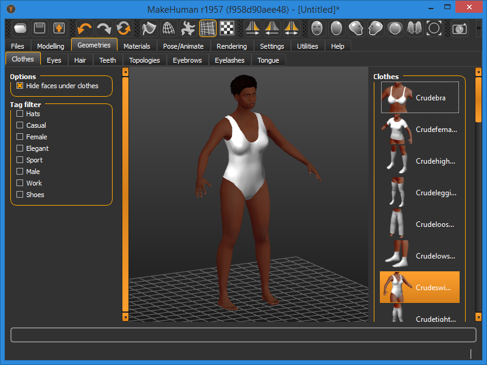Redo the last undone action
487x365 pixels.
pyautogui.click(x=104, y=28)
